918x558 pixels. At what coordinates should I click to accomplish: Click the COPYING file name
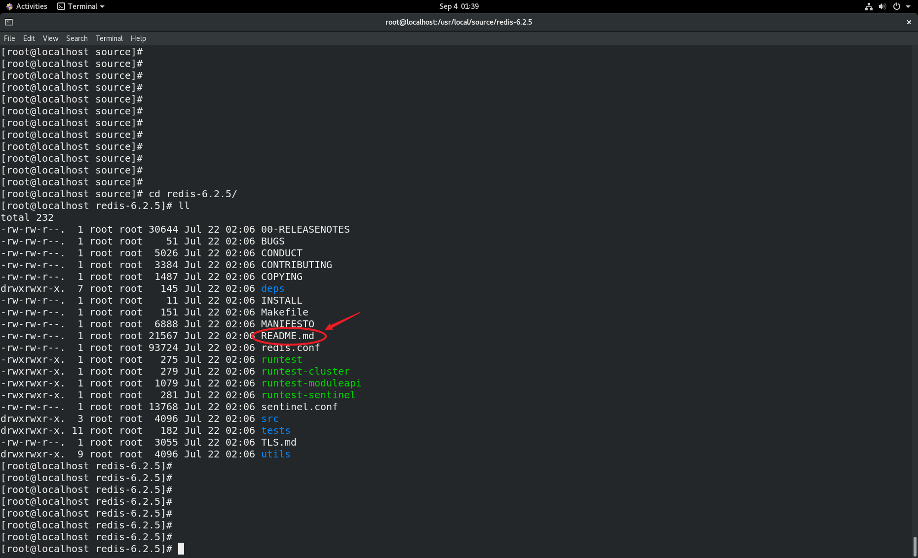(x=282, y=277)
